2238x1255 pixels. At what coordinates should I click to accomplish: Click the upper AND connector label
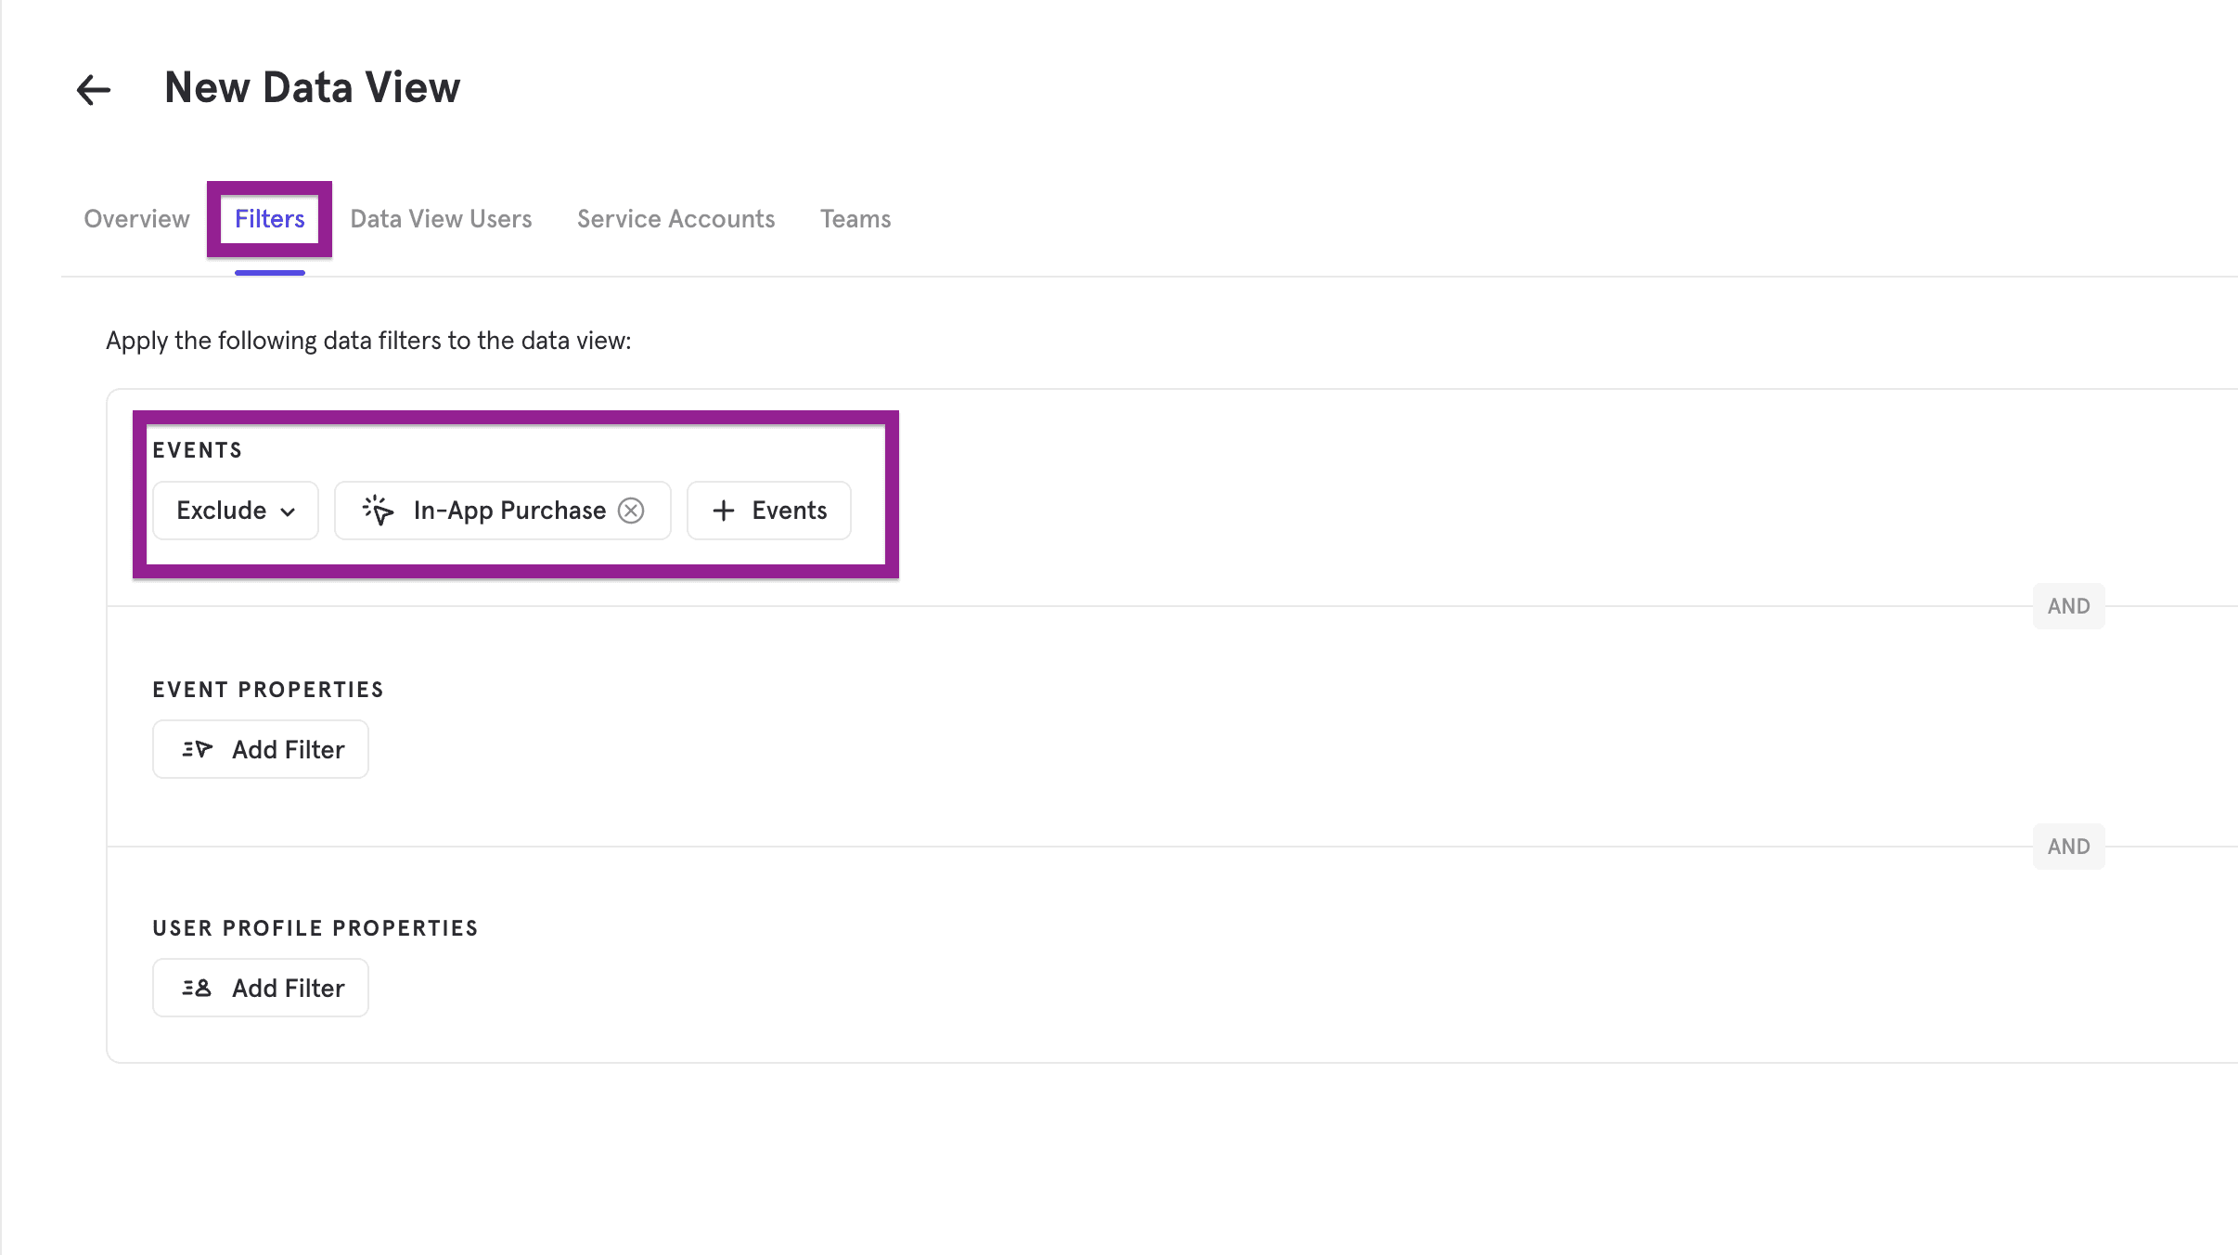(x=2068, y=605)
